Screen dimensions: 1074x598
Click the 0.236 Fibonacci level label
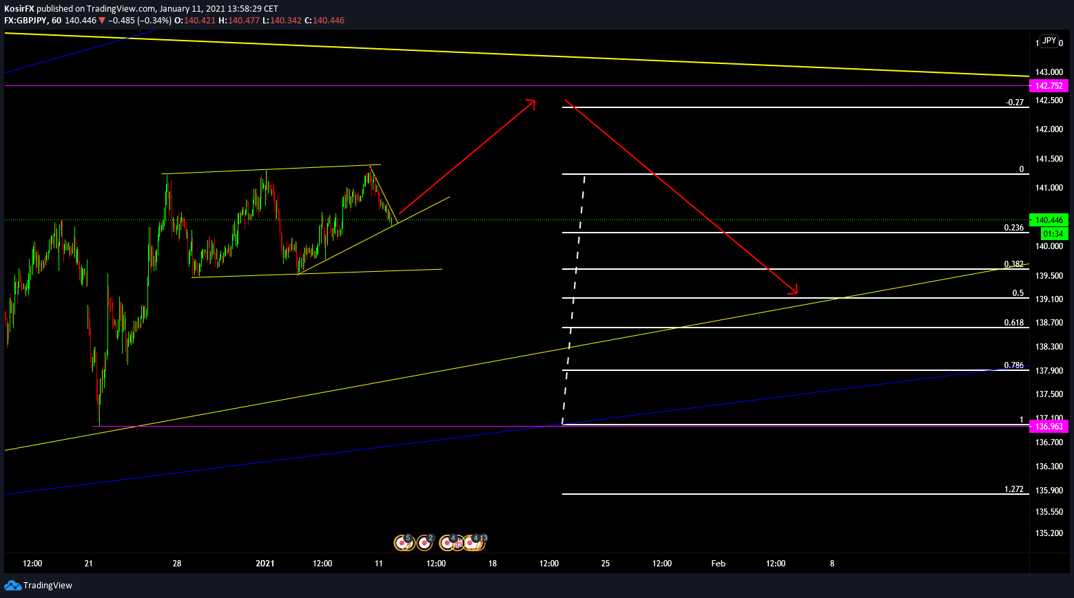(x=1014, y=228)
